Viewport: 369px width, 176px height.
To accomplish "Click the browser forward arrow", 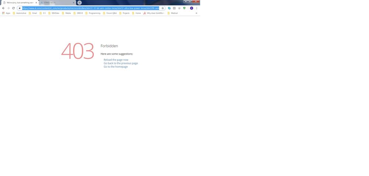I will pos(8,8).
